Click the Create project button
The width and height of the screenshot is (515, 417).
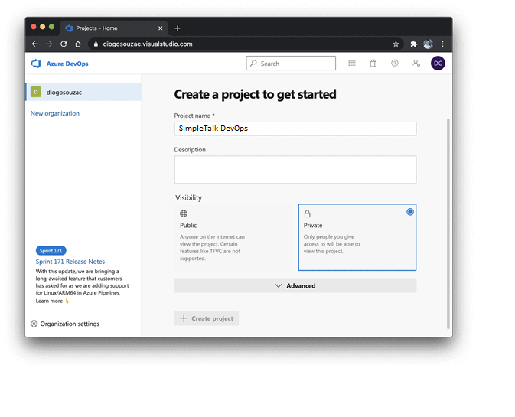pos(207,318)
